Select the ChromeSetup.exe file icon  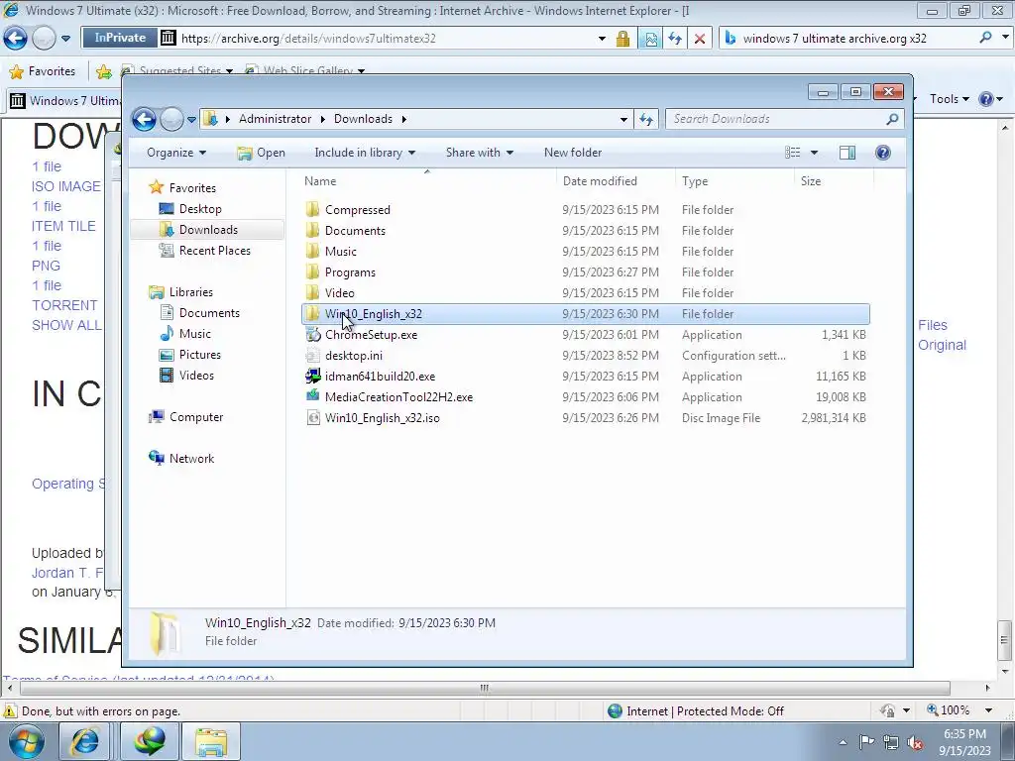click(x=313, y=335)
